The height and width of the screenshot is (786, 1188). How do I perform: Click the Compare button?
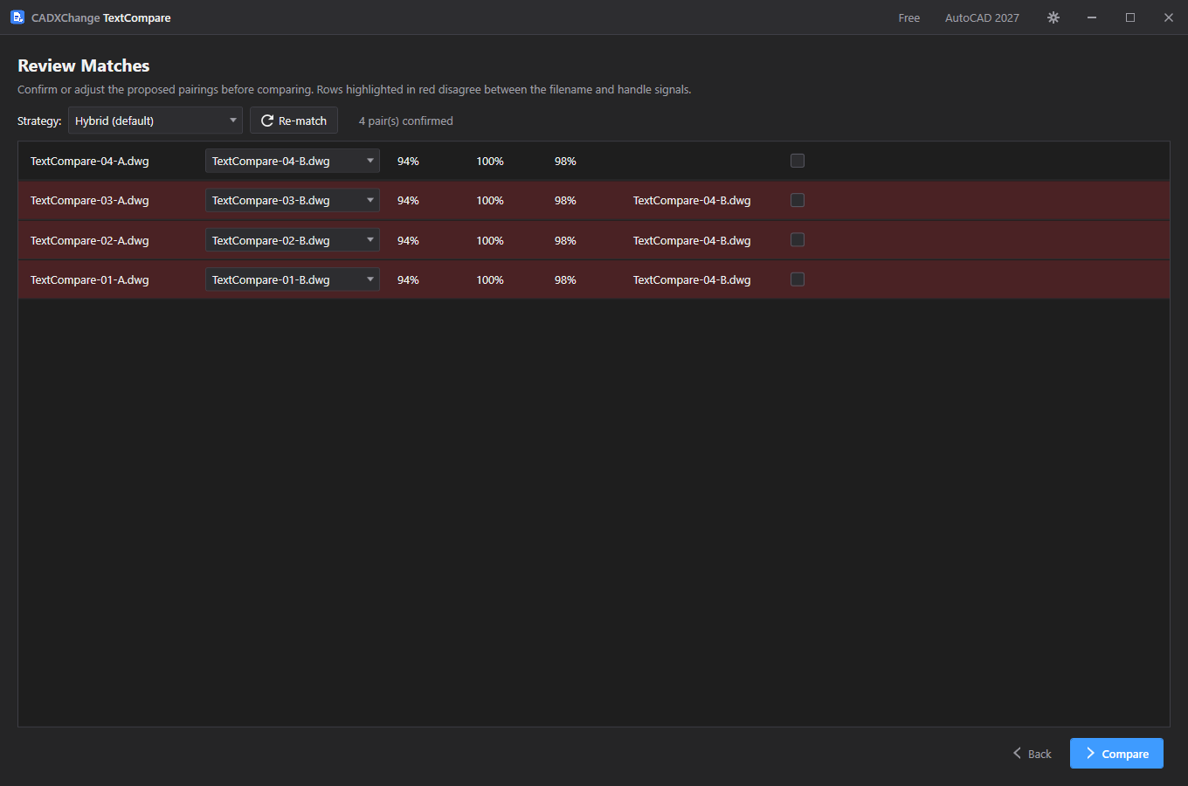point(1116,754)
